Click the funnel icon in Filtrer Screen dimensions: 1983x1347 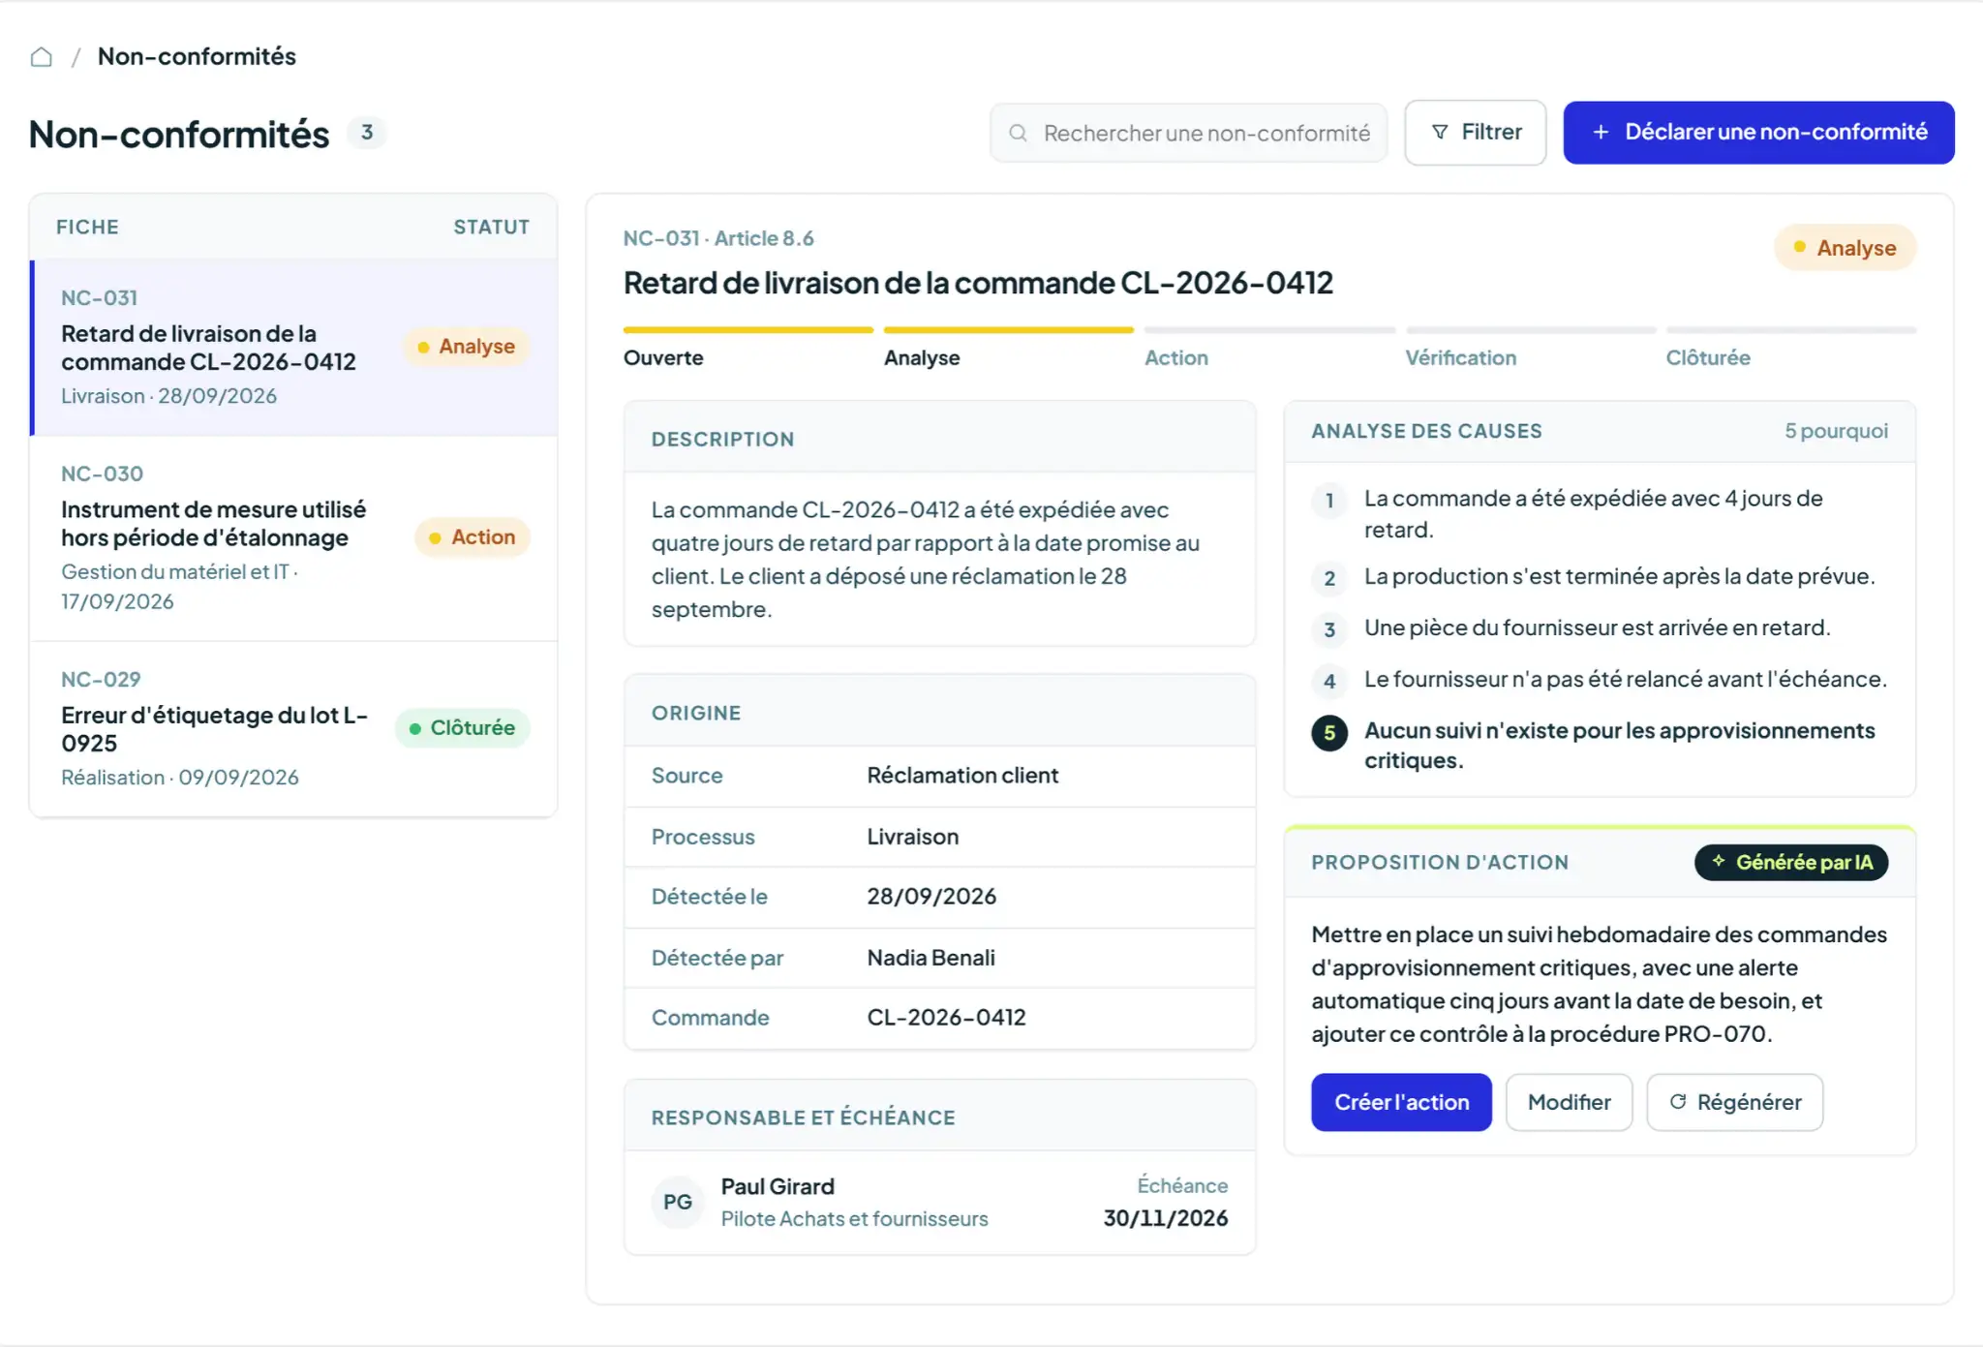tap(1440, 132)
